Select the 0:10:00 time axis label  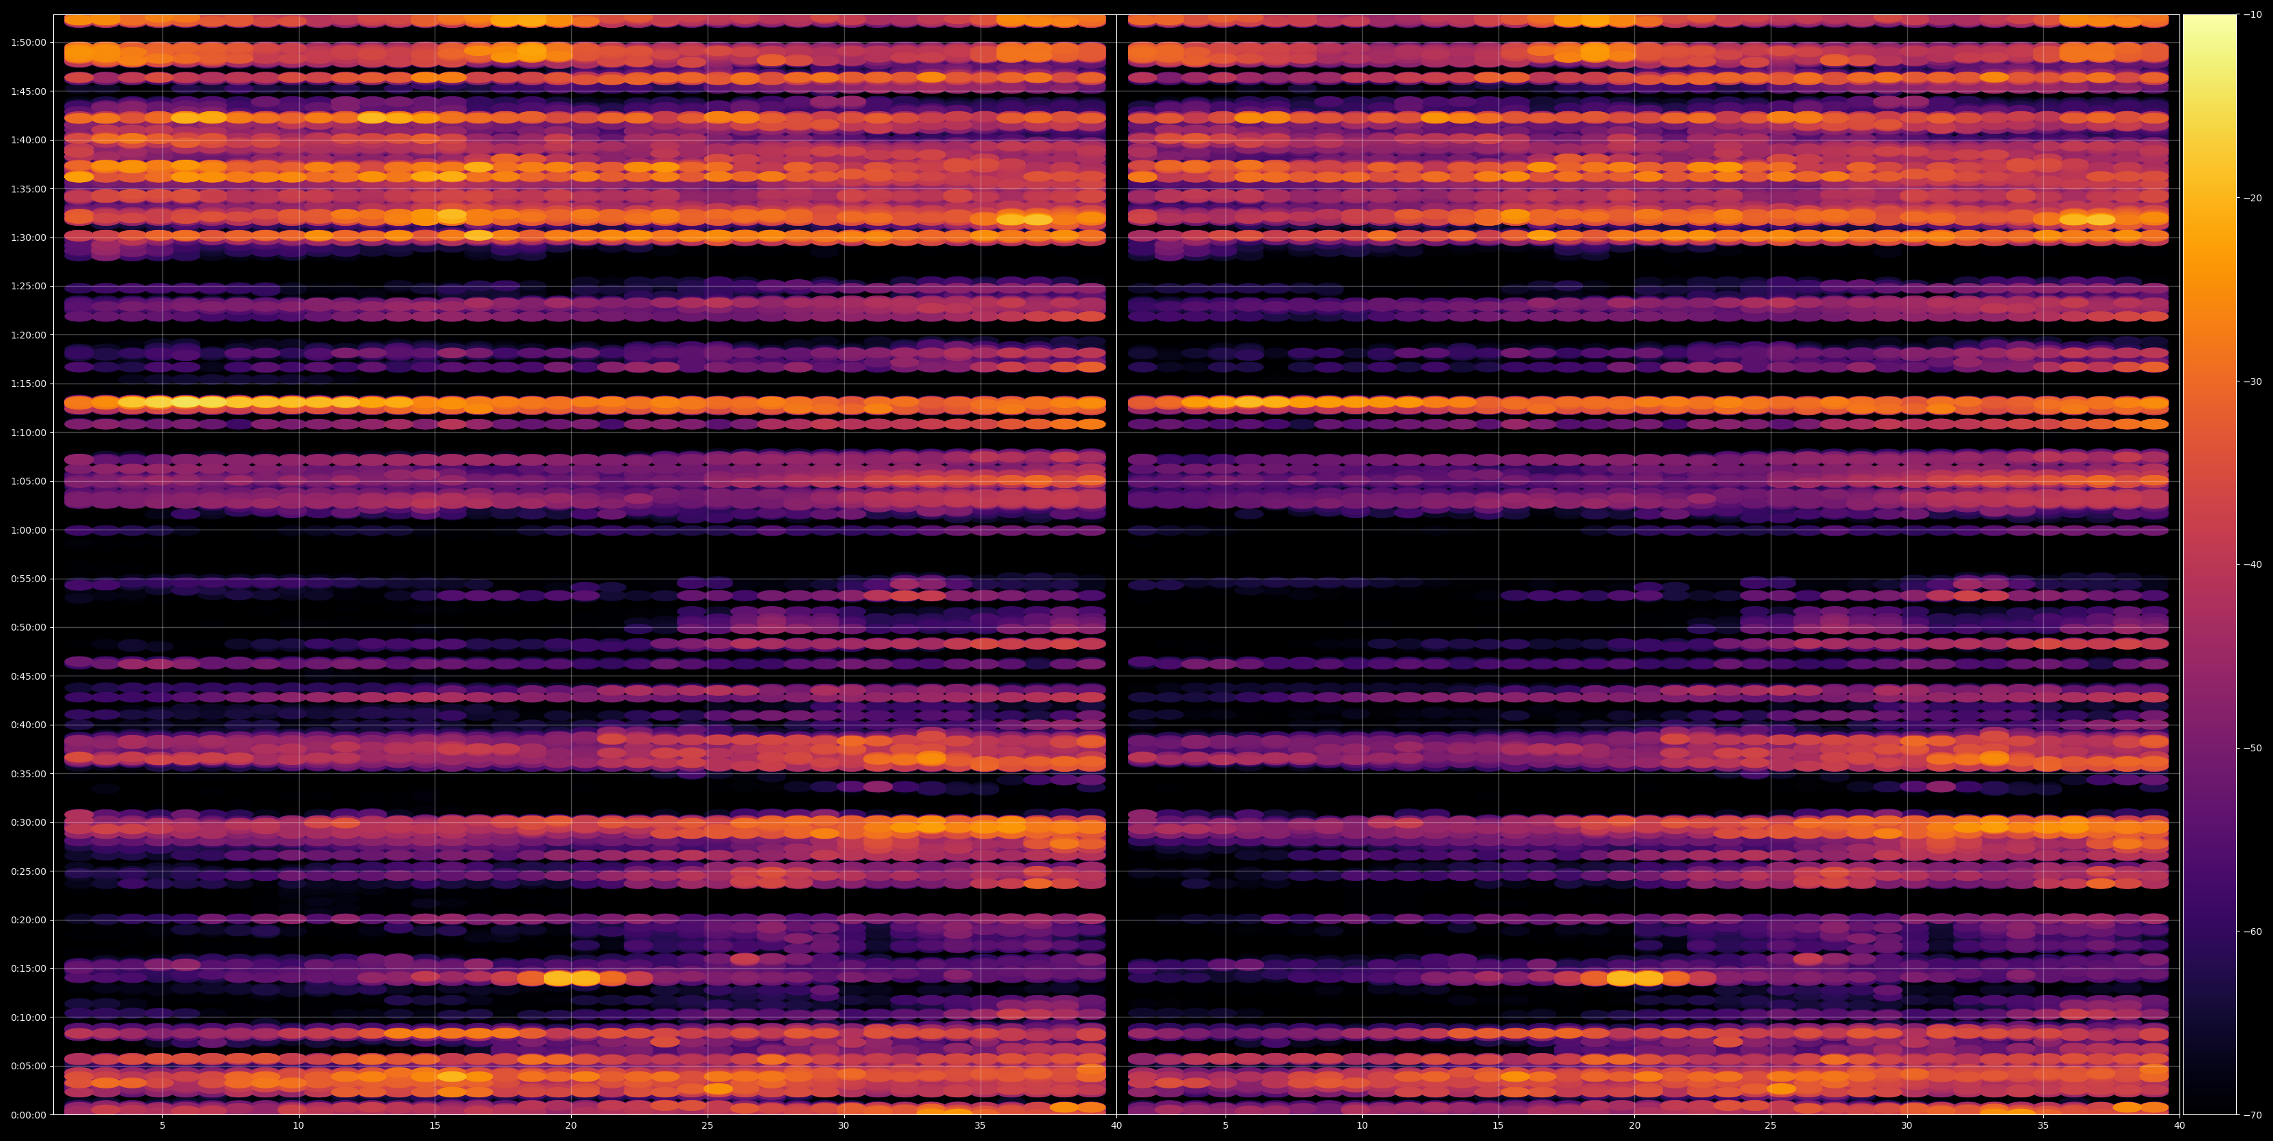click(x=28, y=1017)
